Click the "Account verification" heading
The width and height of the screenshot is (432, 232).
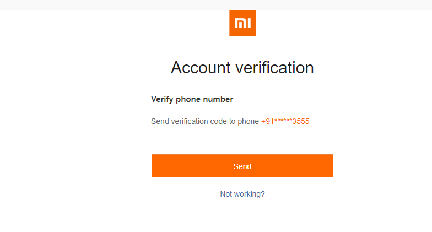(x=242, y=68)
